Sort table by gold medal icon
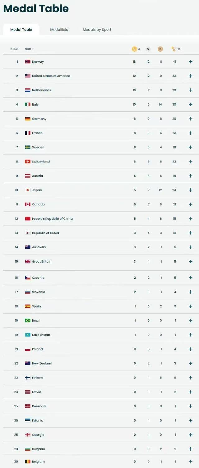 pos(134,49)
